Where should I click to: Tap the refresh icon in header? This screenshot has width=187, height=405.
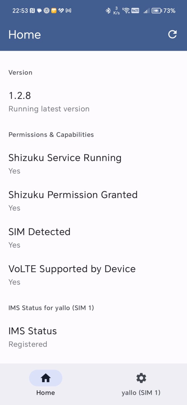[x=172, y=34]
